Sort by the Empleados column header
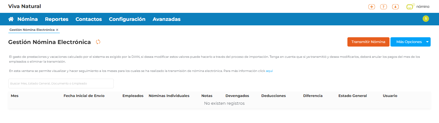This screenshot has width=439, height=123. point(133,96)
